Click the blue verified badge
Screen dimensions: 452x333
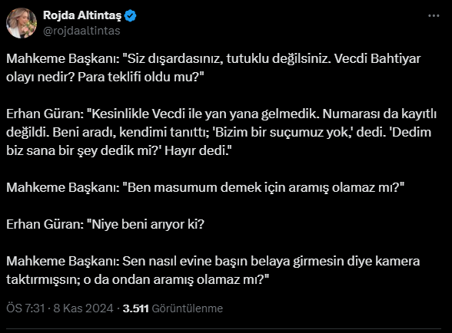pyautogui.click(x=131, y=15)
